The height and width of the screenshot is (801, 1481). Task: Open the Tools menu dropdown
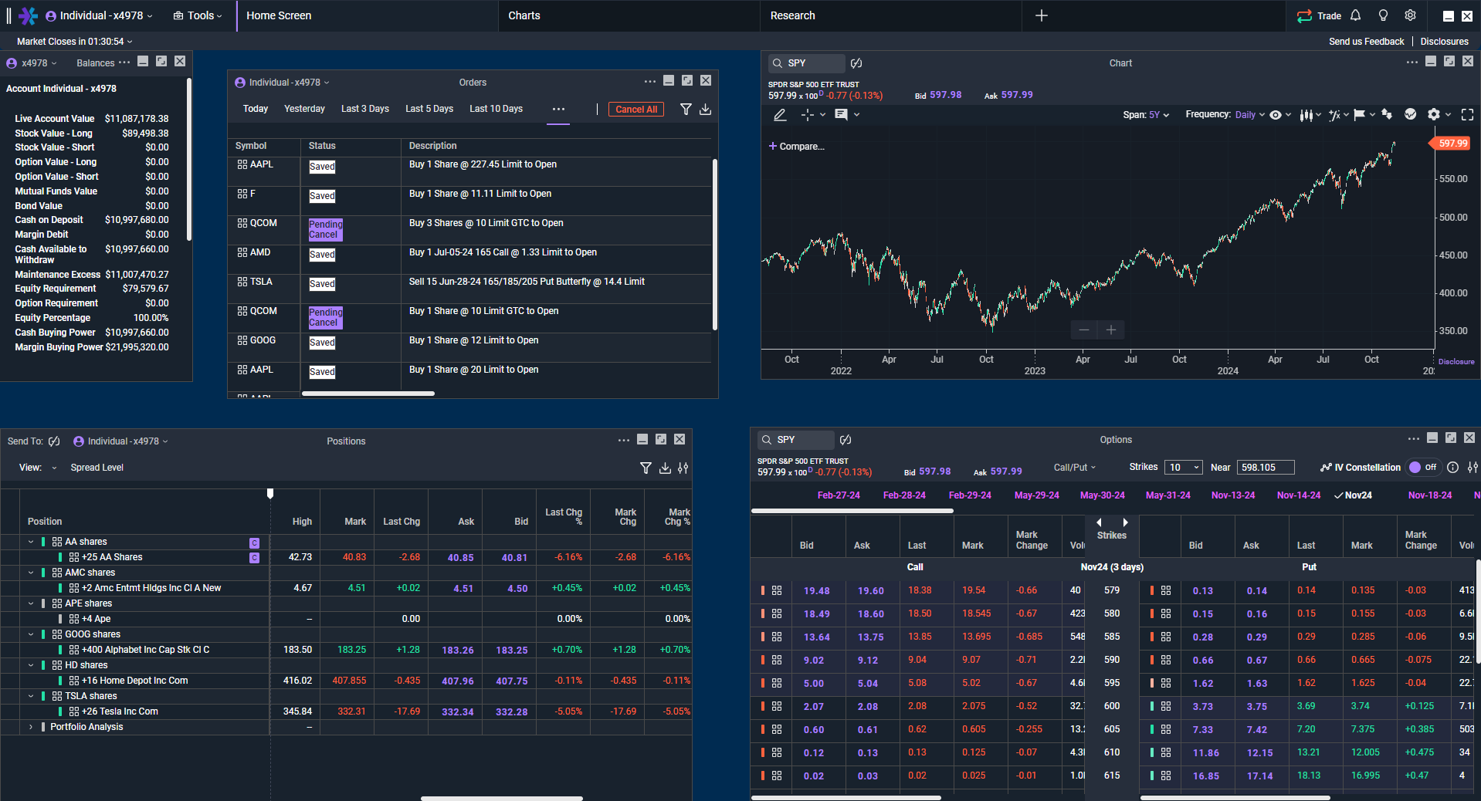[x=198, y=15]
